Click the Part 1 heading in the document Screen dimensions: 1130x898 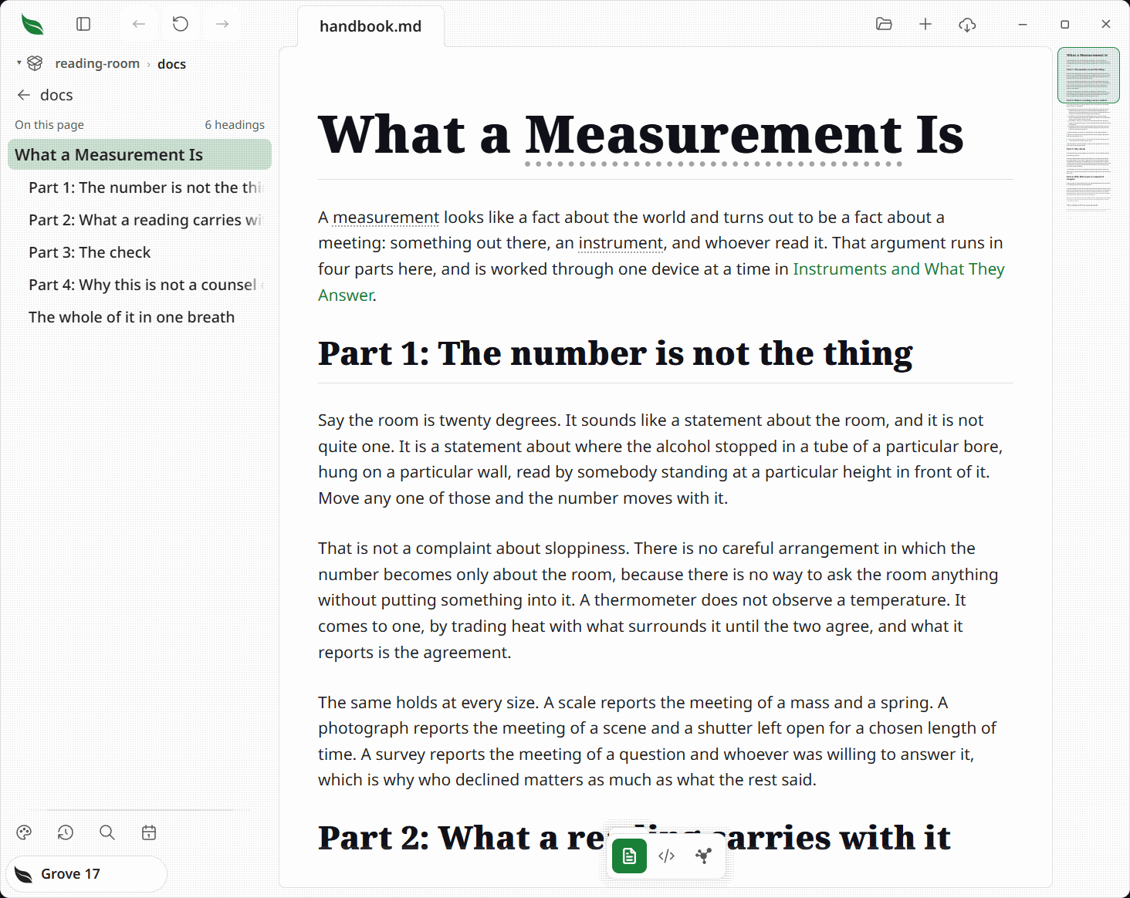(x=615, y=353)
